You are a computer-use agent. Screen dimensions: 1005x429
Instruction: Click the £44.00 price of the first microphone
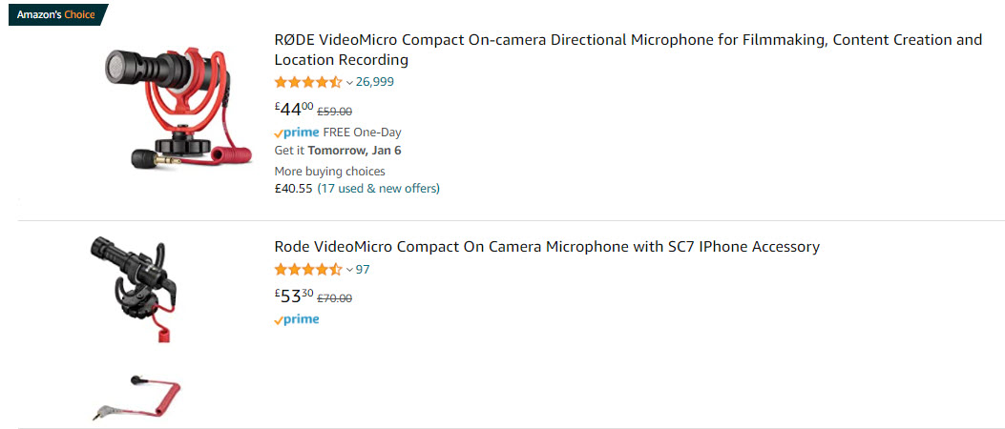coord(294,109)
